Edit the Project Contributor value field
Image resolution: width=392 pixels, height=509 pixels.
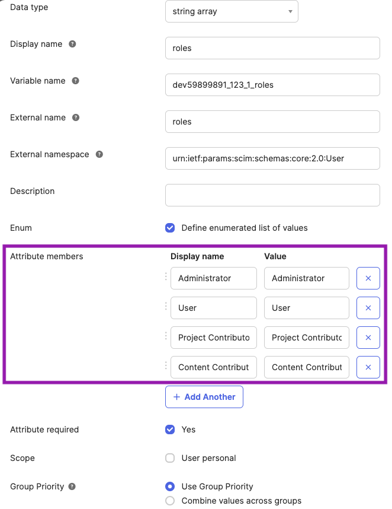point(307,338)
